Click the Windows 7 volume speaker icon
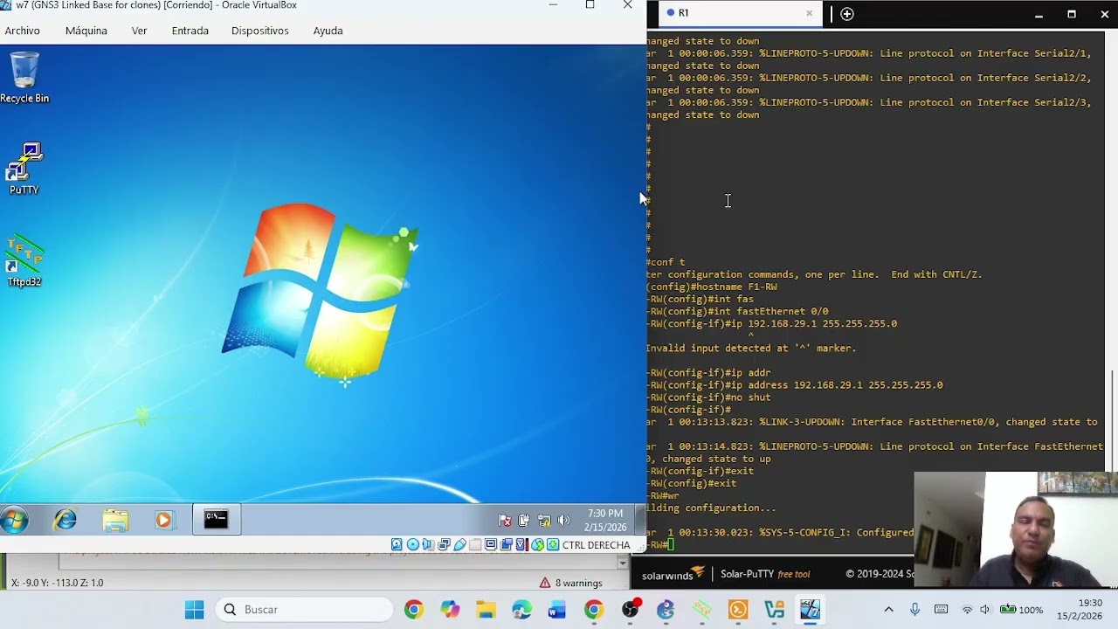This screenshot has width=1118, height=629. 563,521
